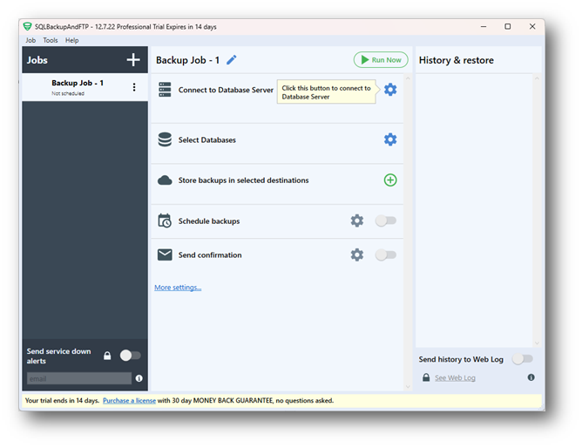Screen dimensions: 582x448
Task: Open the three-dot menu for Backup Job - 1
Action: click(x=134, y=87)
